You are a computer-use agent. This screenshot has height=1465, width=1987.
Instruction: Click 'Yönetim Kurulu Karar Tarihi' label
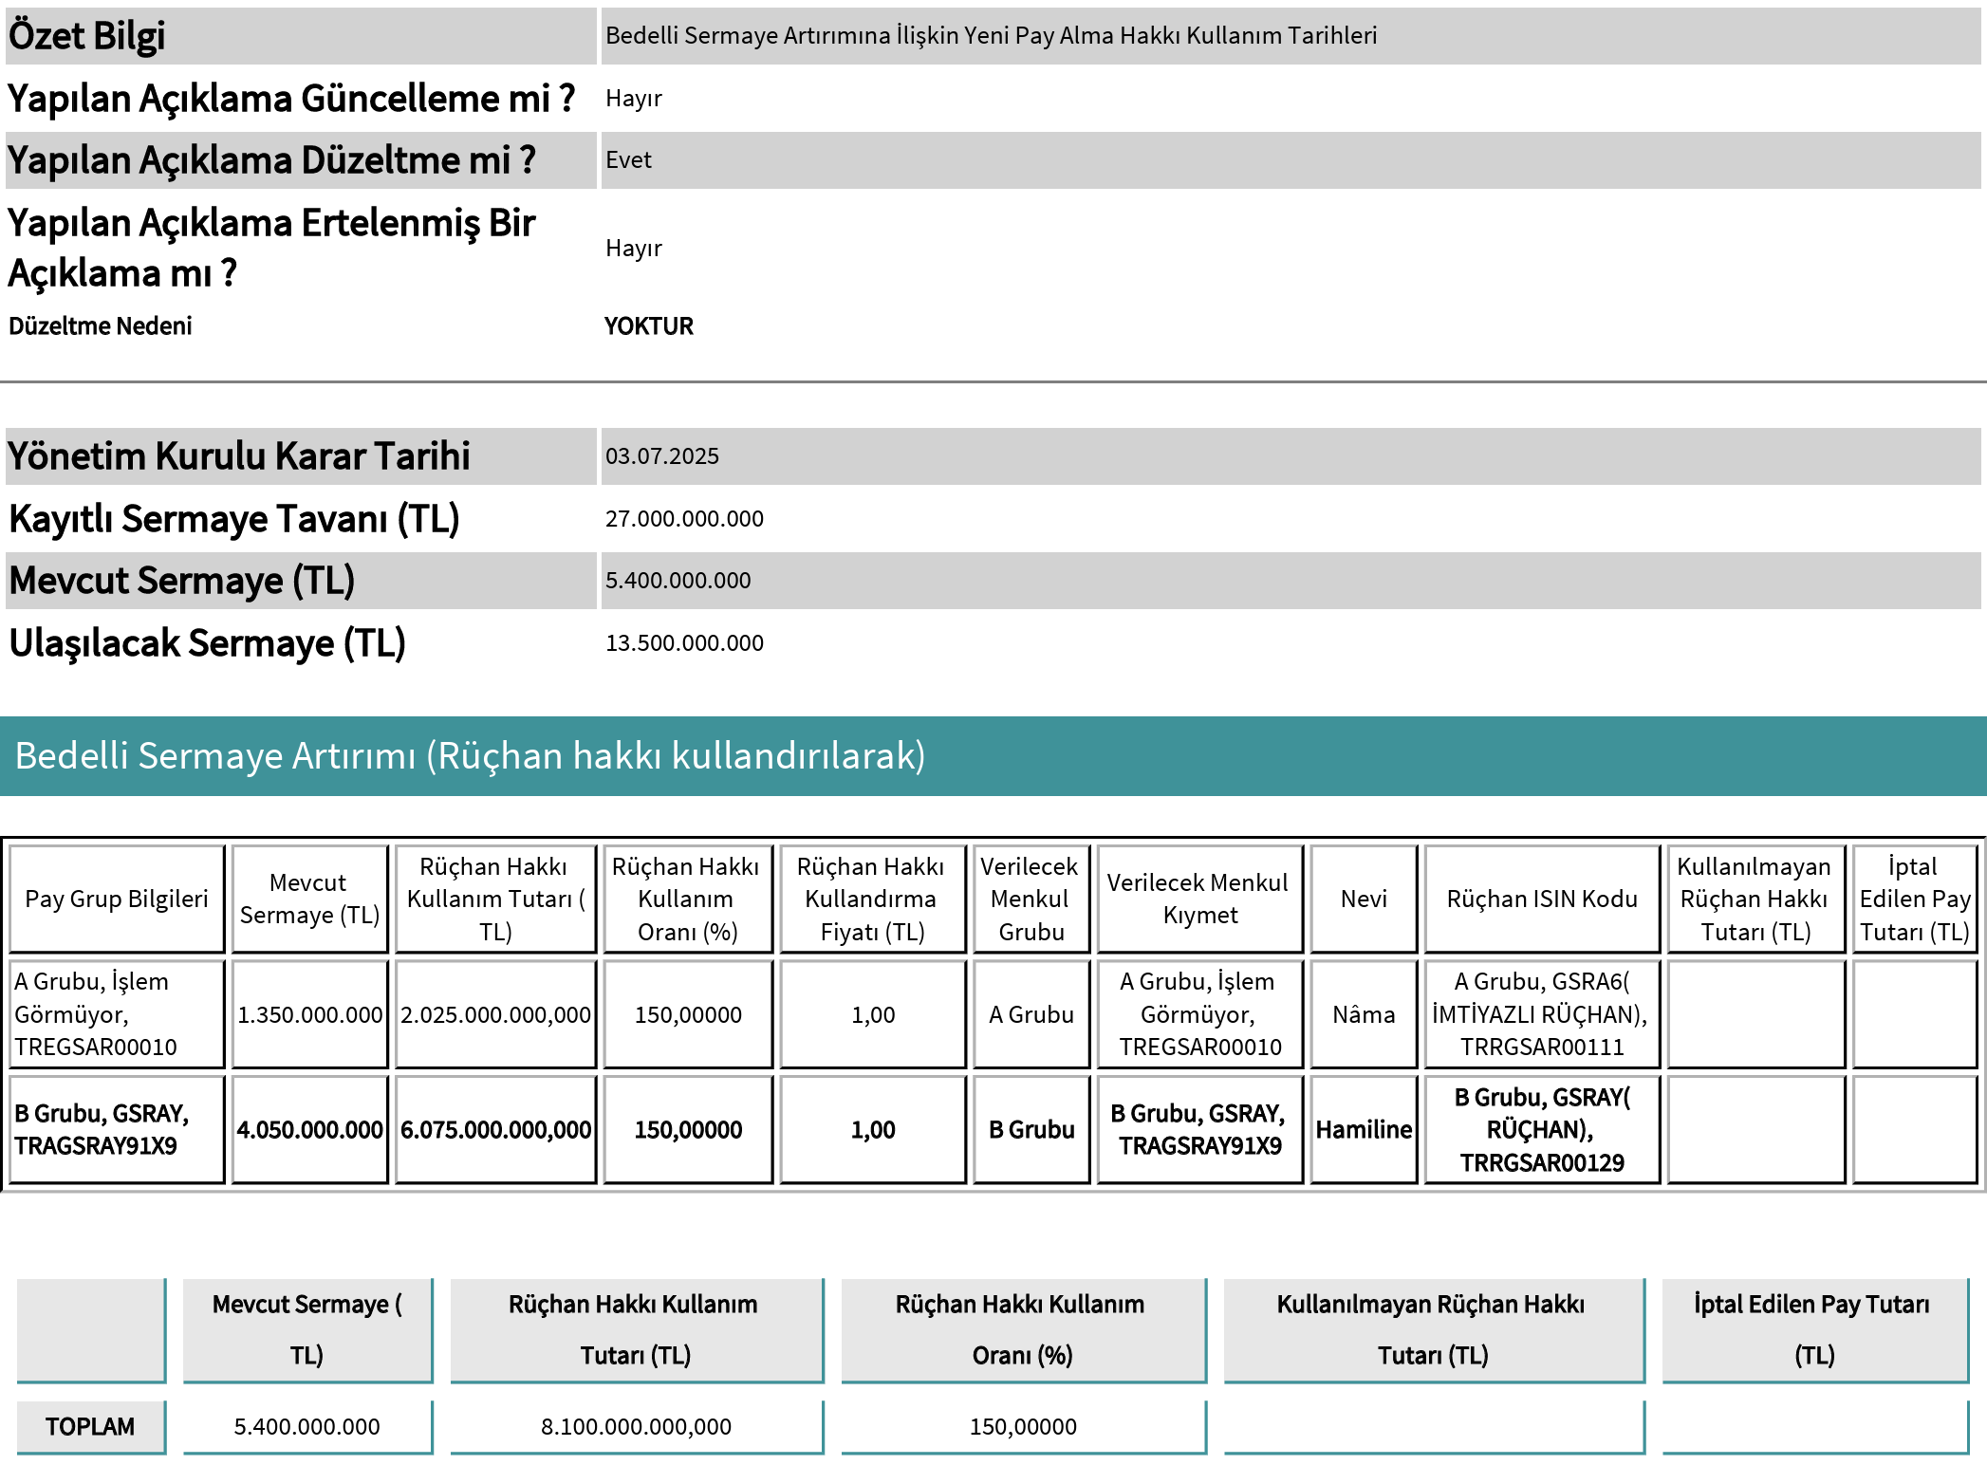pos(239,456)
